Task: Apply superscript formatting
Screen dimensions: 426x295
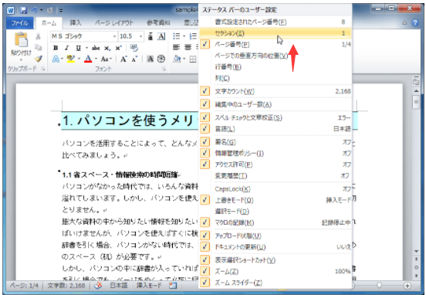Action: [118, 48]
